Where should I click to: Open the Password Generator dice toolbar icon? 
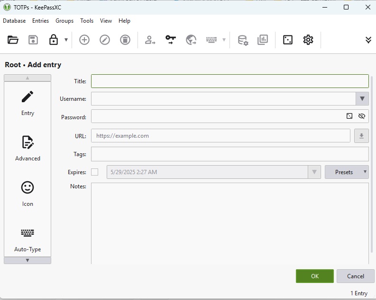pos(287,40)
